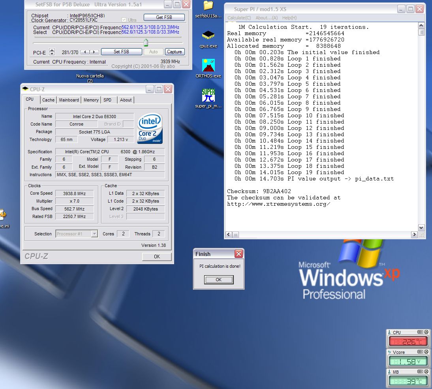Click the left arrow button in SetFSB
The width and height of the screenshot is (432, 389).
coord(85,52)
